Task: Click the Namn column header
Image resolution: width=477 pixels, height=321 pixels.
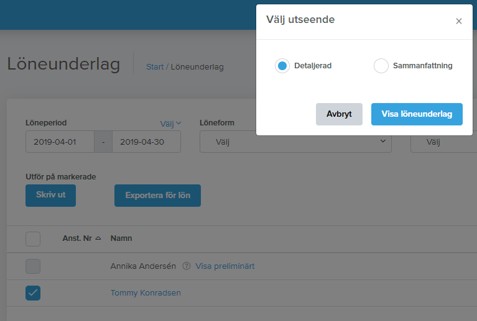Action: pos(121,238)
